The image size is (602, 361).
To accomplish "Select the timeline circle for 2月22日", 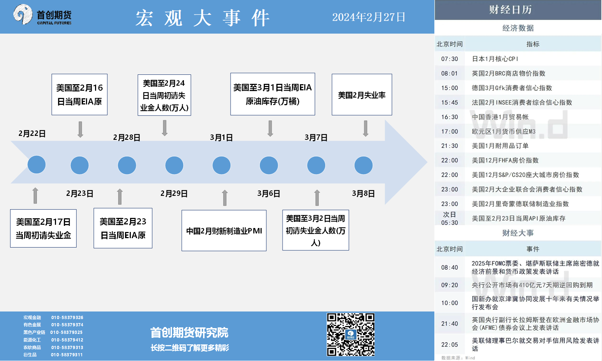I will [36, 165].
